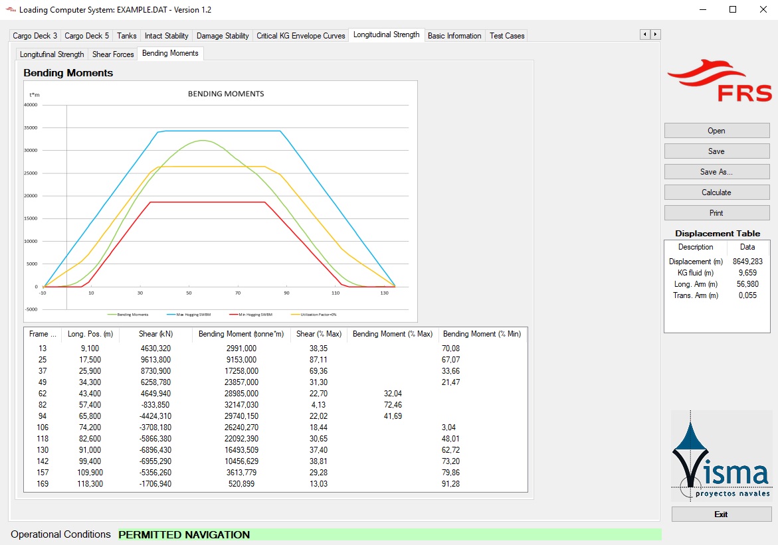Viewport: 778px width, 545px height.
Task: Open the Test Cases tab
Action: pyautogui.click(x=506, y=36)
